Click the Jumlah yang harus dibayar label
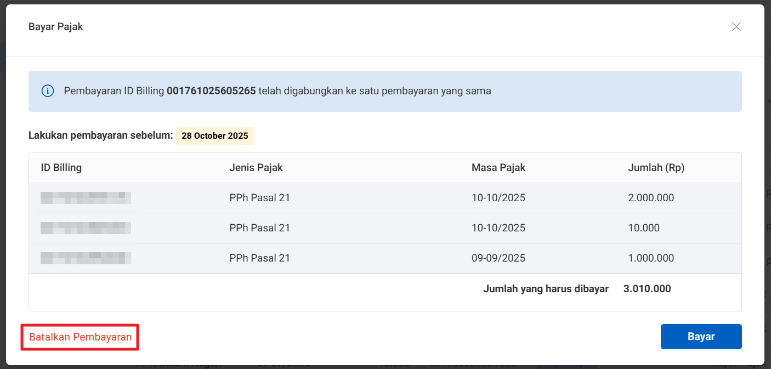 pyautogui.click(x=546, y=289)
